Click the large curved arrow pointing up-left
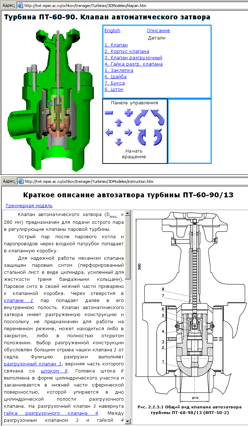 pos(158,117)
